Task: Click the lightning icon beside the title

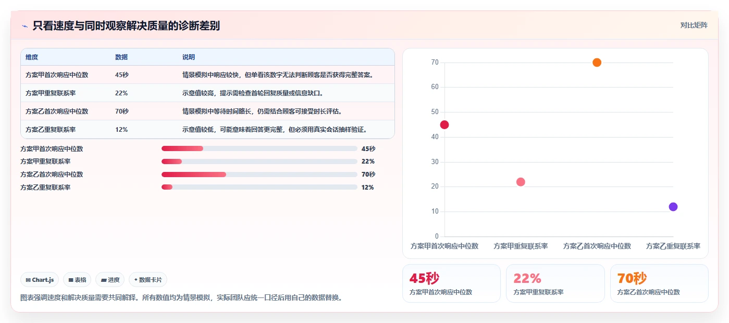Action: (x=24, y=26)
